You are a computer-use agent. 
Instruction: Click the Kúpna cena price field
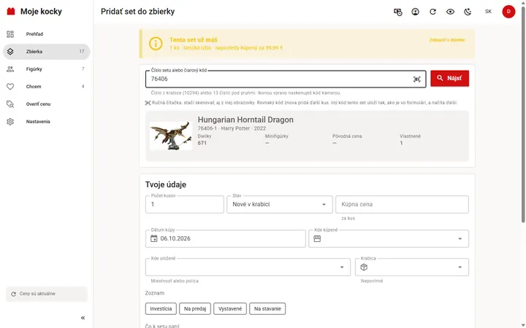coord(402,205)
